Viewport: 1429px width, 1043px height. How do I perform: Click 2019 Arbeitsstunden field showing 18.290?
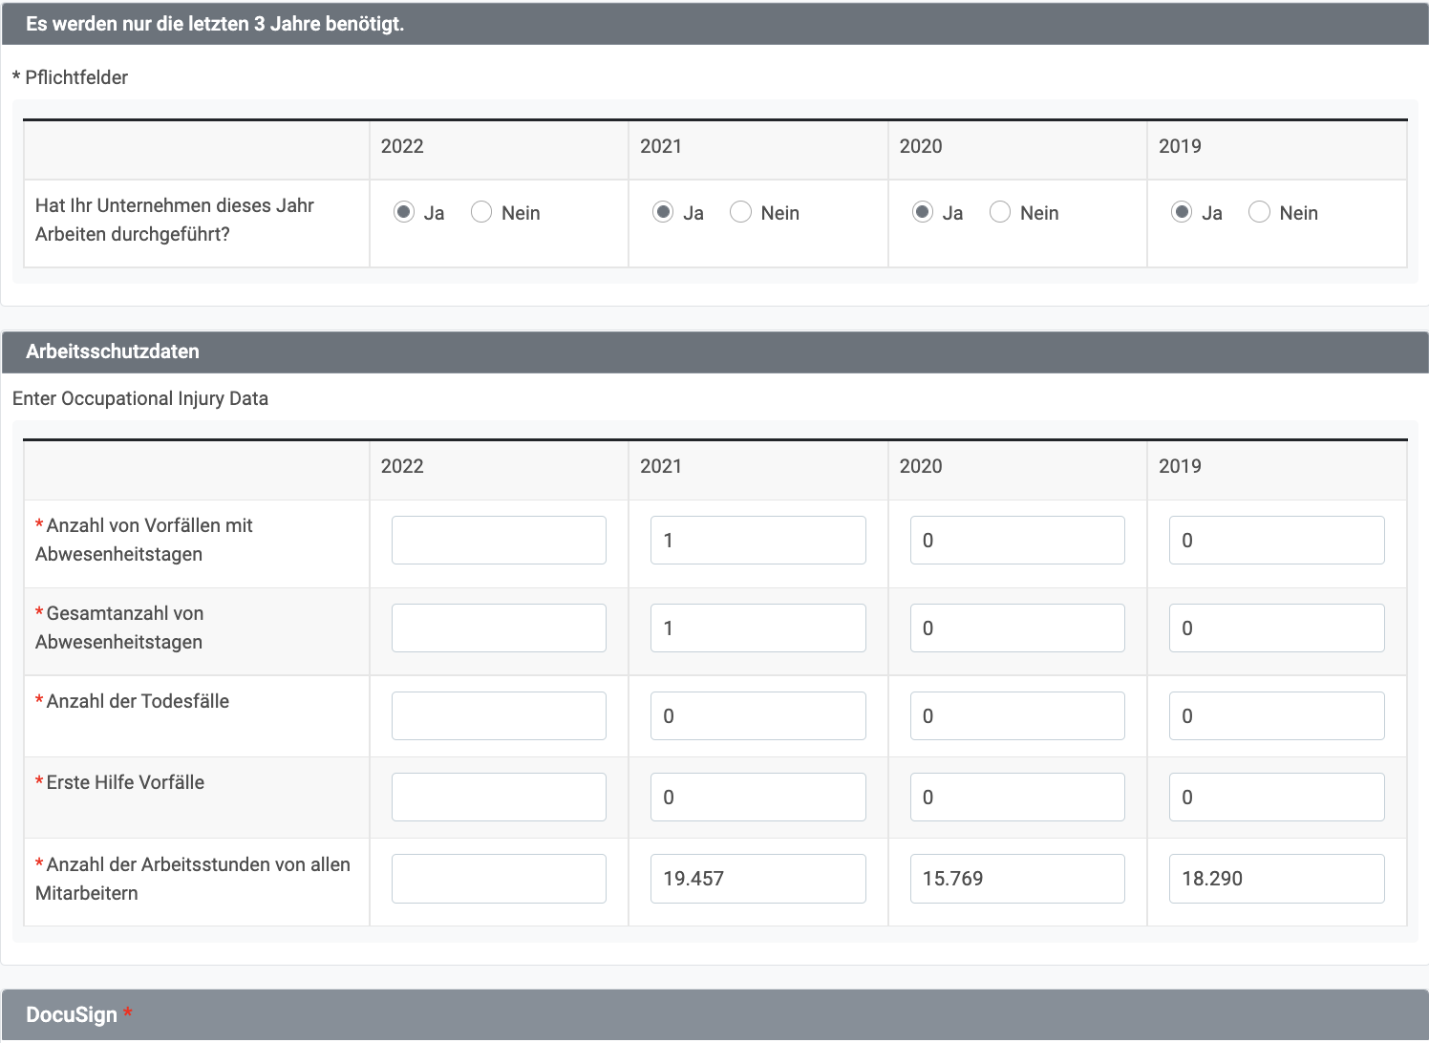click(x=1276, y=879)
